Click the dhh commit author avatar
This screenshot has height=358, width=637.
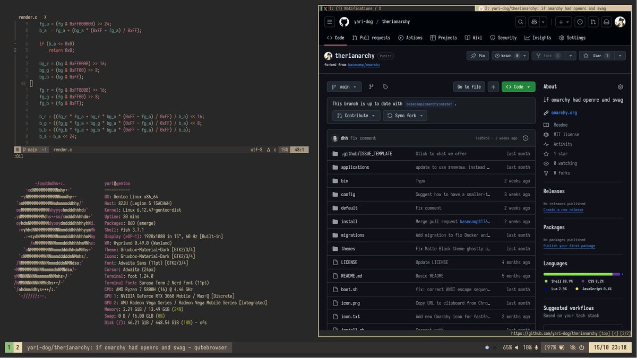pos(335,138)
